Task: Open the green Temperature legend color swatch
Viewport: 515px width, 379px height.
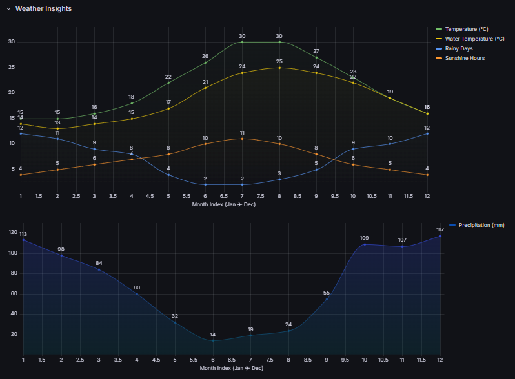Action: (x=439, y=29)
